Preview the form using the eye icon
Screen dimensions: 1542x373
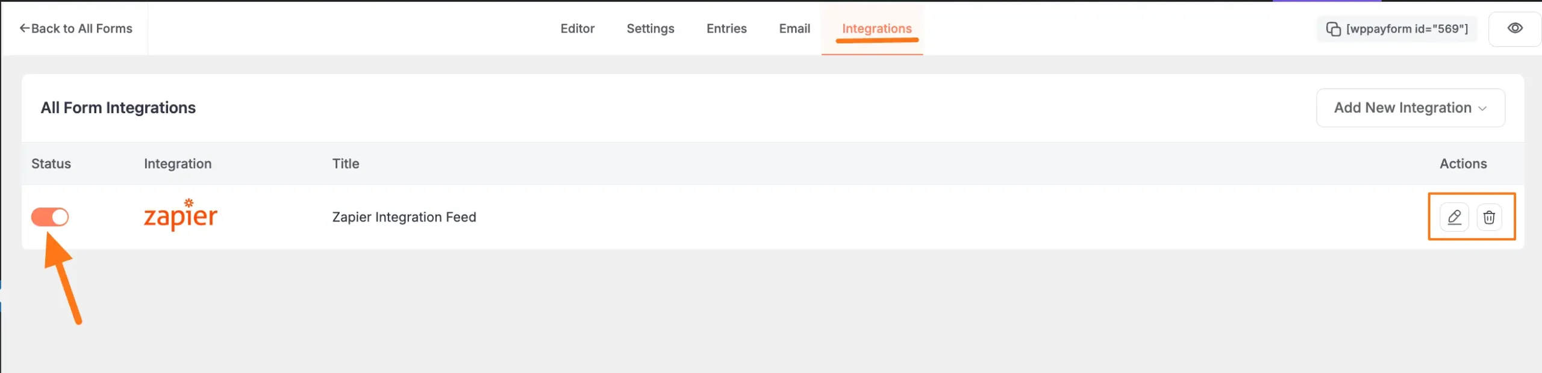pyautogui.click(x=1515, y=28)
